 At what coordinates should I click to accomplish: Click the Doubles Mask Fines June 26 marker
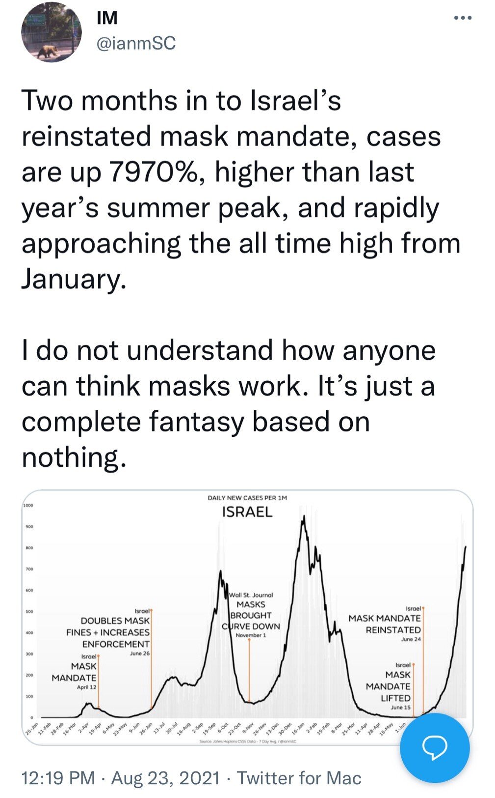tap(109, 632)
